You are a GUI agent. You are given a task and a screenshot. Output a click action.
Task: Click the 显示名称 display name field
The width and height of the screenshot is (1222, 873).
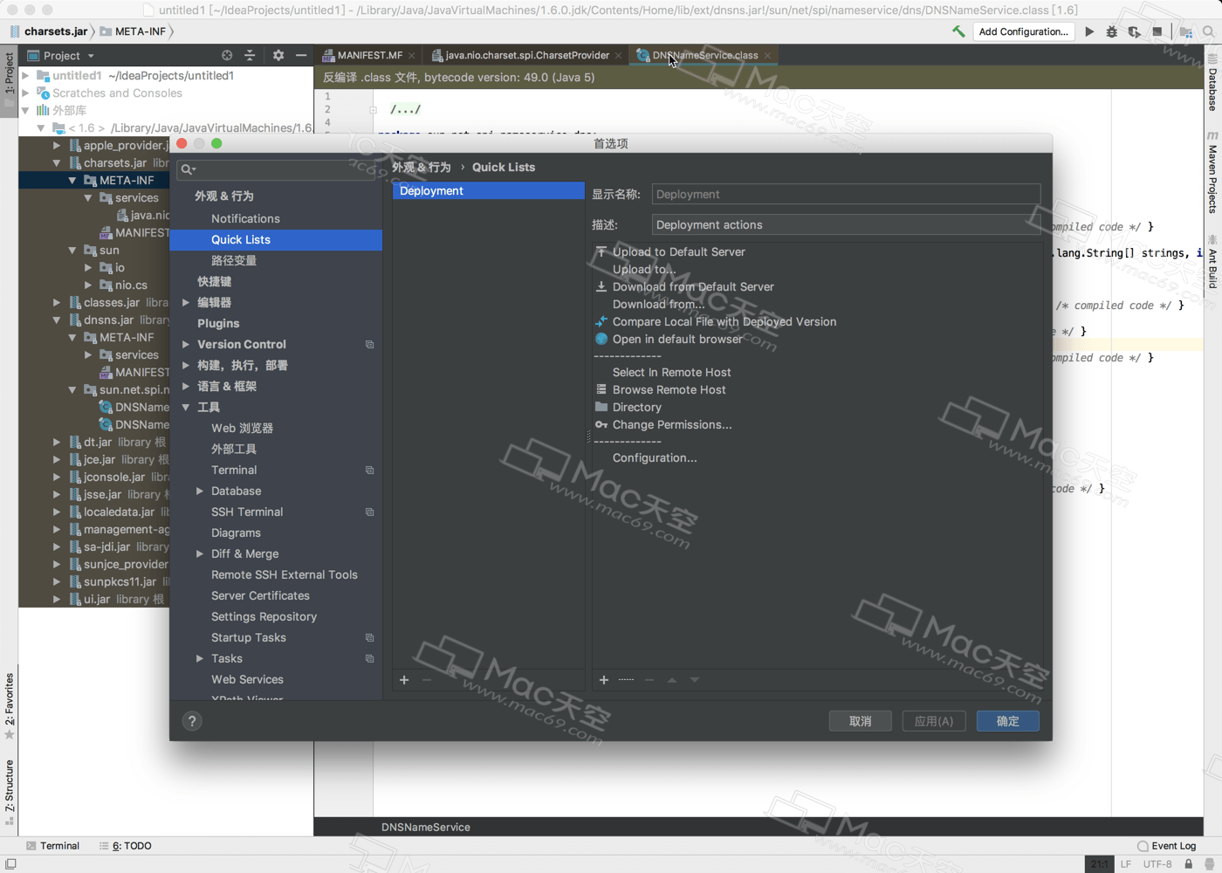[846, 194]
